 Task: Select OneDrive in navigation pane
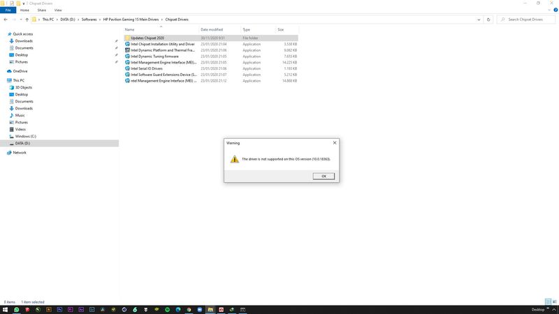pos(20,71)
